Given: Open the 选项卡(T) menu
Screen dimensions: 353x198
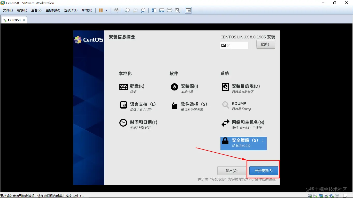Looking at the screenshot, I should pyautogui.click(x=71, y=10).
